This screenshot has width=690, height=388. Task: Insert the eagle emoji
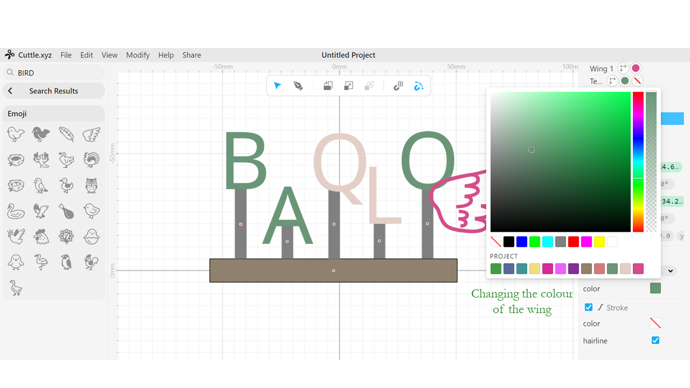tap(41, 211)
